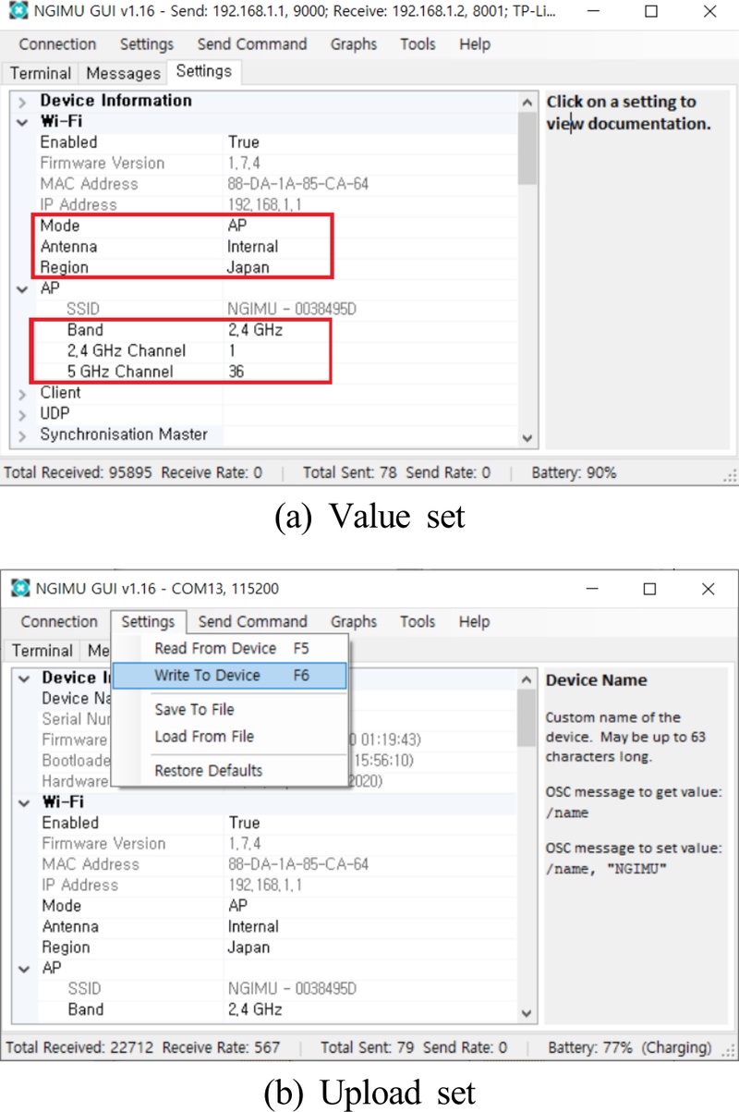The height and width of the screenshot is (1112, 739).
Task: Collapse Wi-Fi section in top window
Action: tap(22, 122)
